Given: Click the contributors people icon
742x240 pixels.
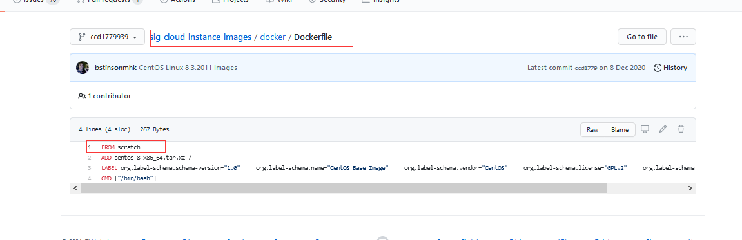Looking at the screenshot, I should (82, 96).
